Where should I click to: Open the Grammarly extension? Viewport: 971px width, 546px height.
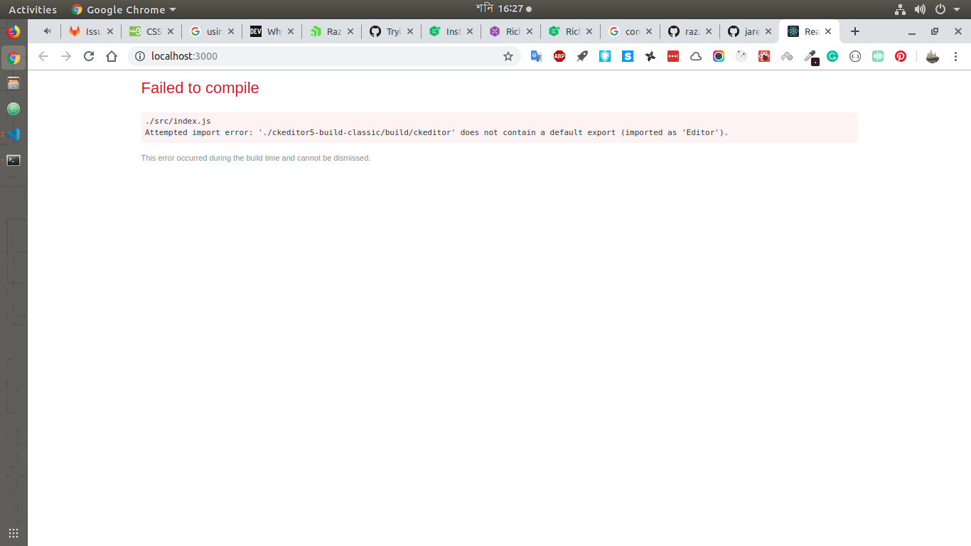(x=832, y=56)
